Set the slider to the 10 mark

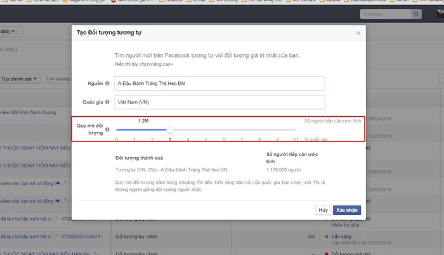295,129
